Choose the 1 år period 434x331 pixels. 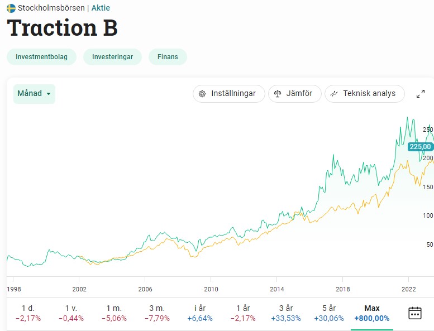(x=242, y=313)
